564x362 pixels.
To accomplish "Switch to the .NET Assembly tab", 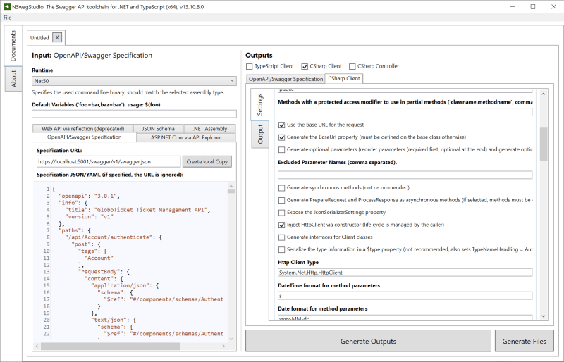I will coord(209,128).
